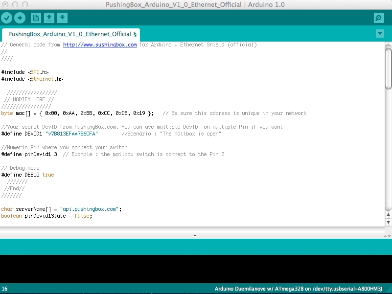This screenshot has width=392, height=294.
Task: Click the Arduino Duemilanove board status text
Action: click(299, 289)
